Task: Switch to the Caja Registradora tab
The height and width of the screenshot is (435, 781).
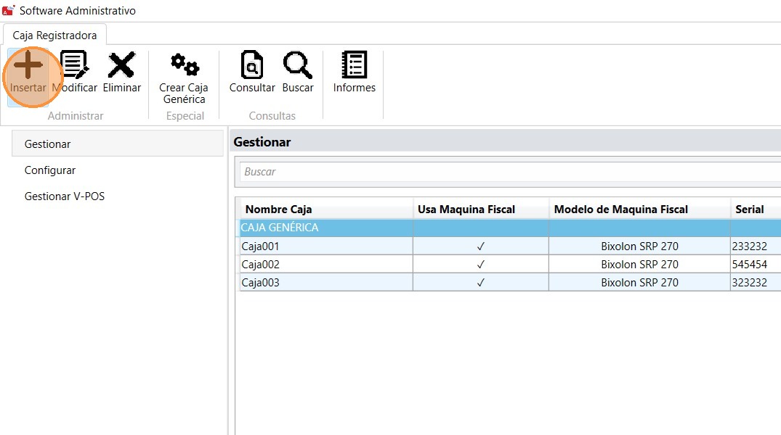Action: coord(54,35)
